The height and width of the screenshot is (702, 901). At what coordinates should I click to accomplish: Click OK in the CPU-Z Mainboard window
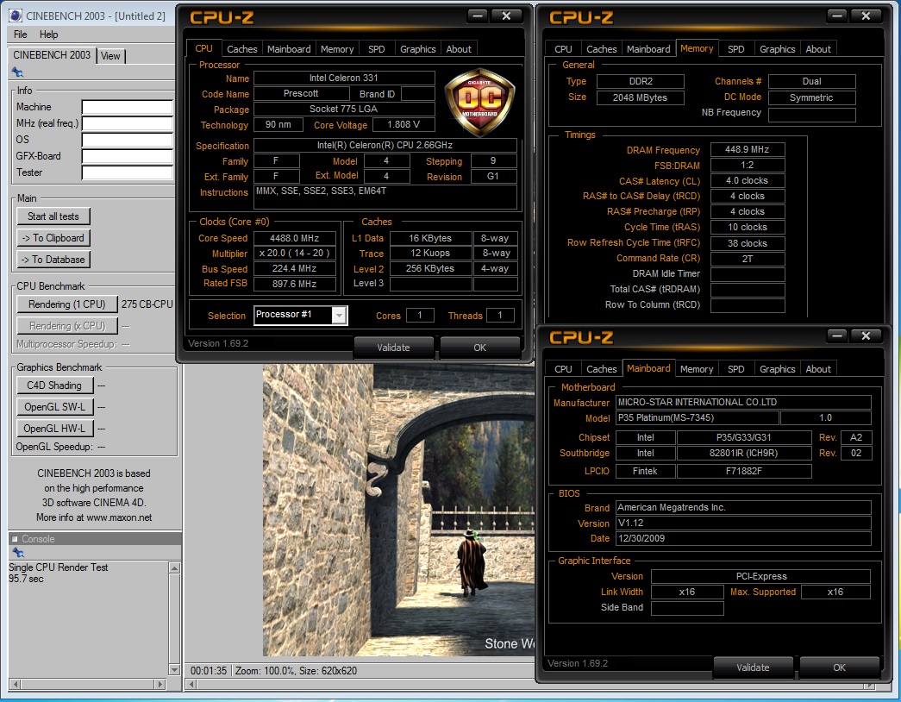[839, 667]
